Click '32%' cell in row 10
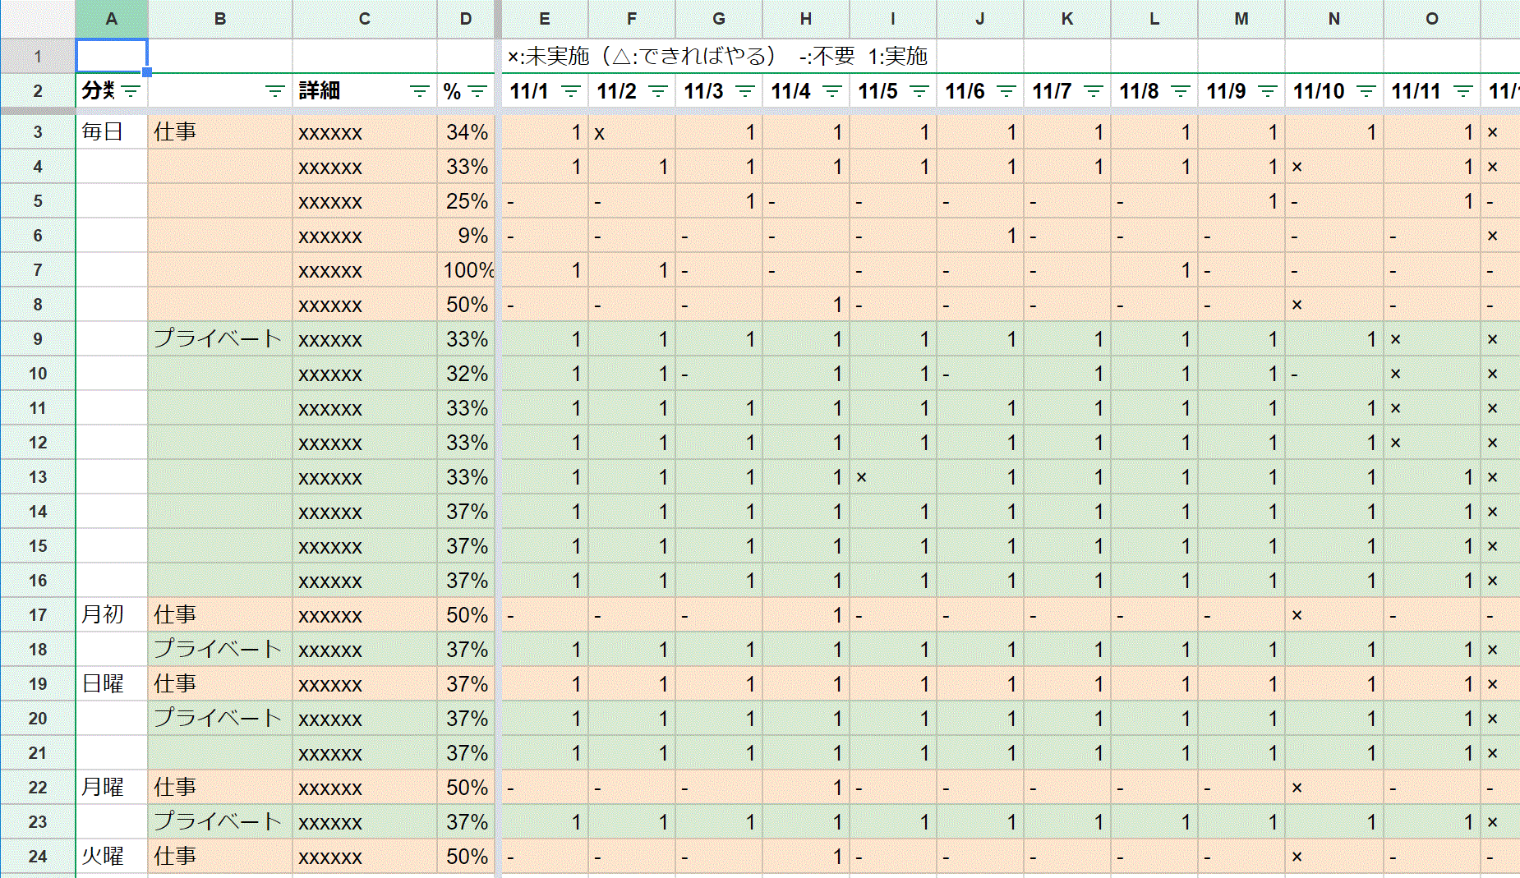The width and height of the screenshot is (1520, 878). pyautogui.click(x=466, y=374)
